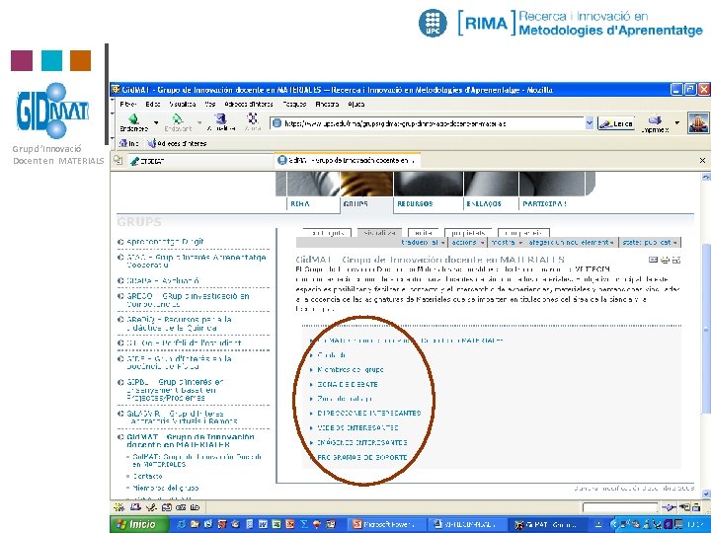Click third icon in Mozilla component bar

coord(151,507)
